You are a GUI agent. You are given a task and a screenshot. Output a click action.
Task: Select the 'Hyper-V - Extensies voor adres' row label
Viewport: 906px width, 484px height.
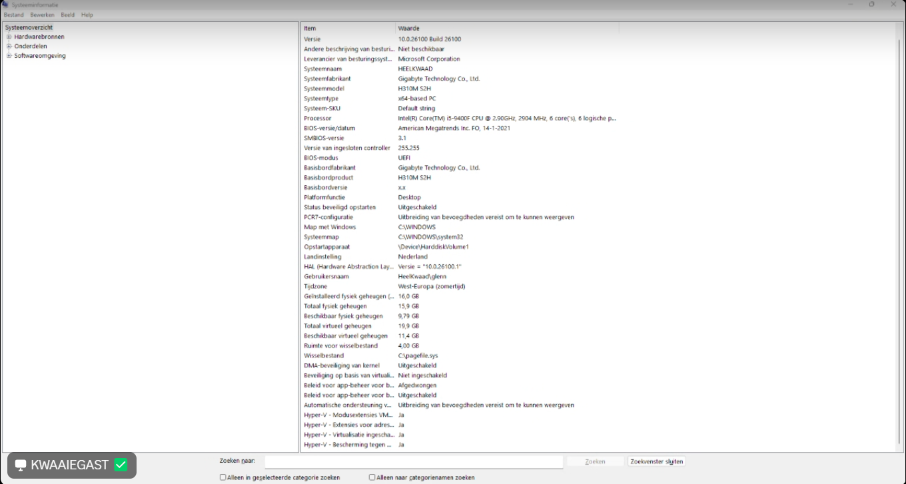(348, 425)
